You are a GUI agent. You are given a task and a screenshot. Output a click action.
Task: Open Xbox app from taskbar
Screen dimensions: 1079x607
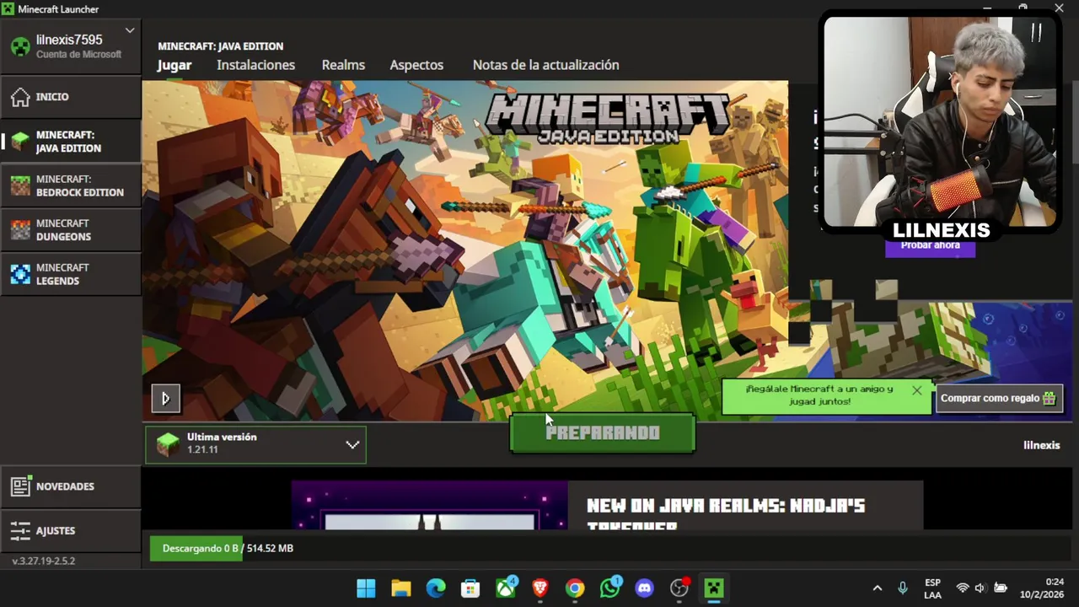[x=506, y=588]
